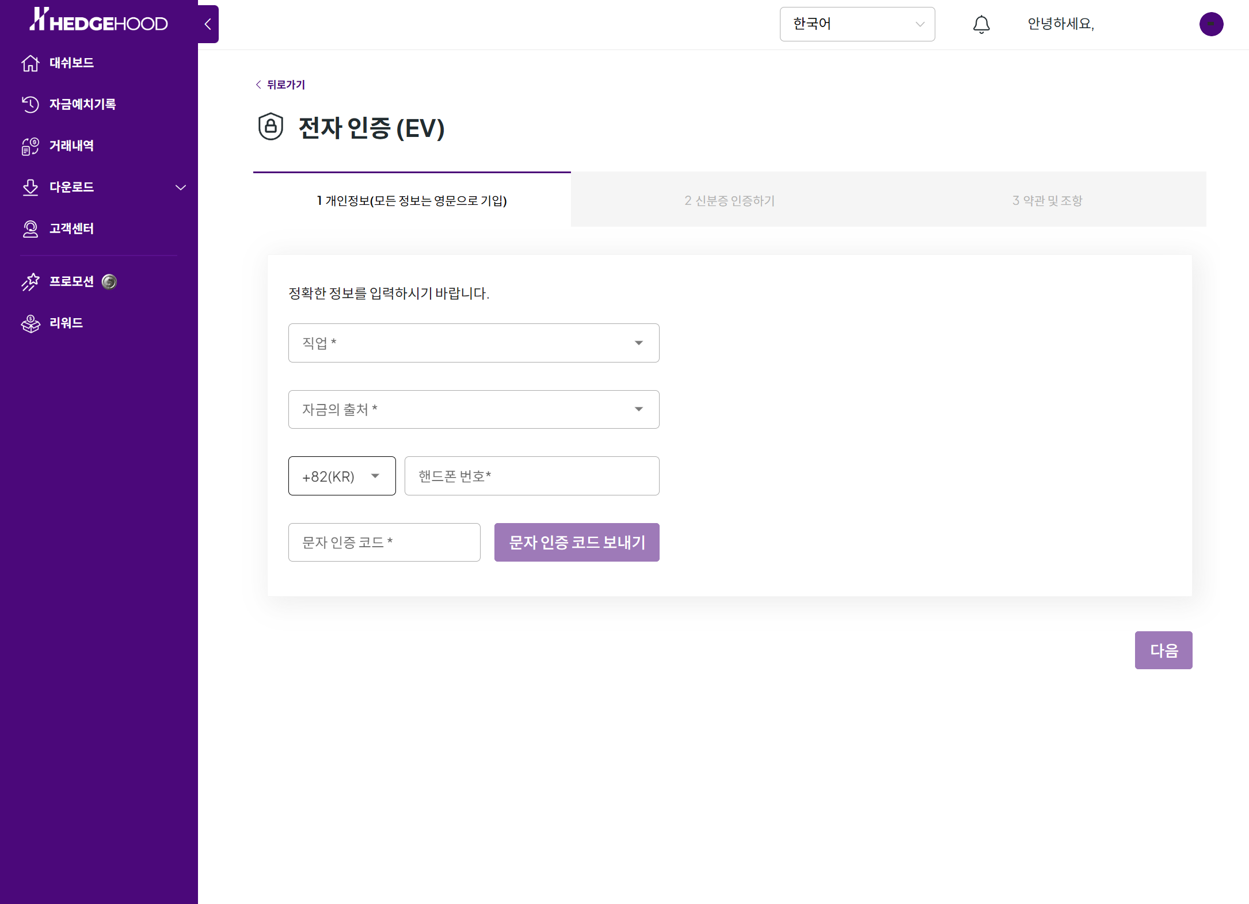Focus the 문자 인증 코드 input field
The image size is (1249, 904).
(384, 542)
